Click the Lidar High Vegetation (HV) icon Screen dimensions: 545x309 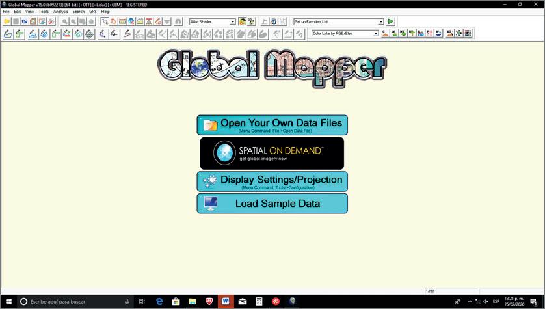[x=412, y=33]
